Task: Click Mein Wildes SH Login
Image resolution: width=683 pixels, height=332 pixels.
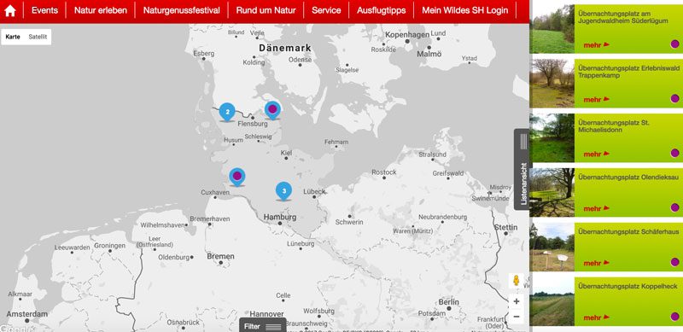Action: [464, 10]
